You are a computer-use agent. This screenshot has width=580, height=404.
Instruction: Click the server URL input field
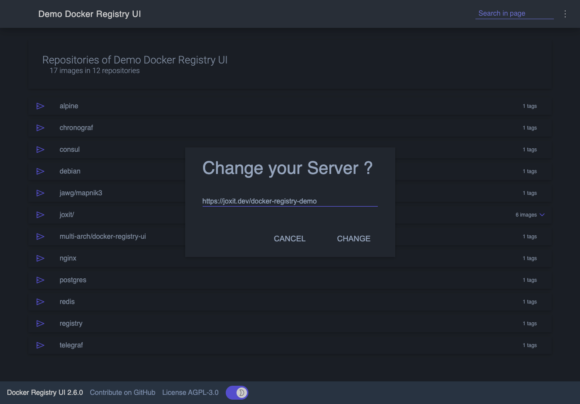[x=290, y=201]
